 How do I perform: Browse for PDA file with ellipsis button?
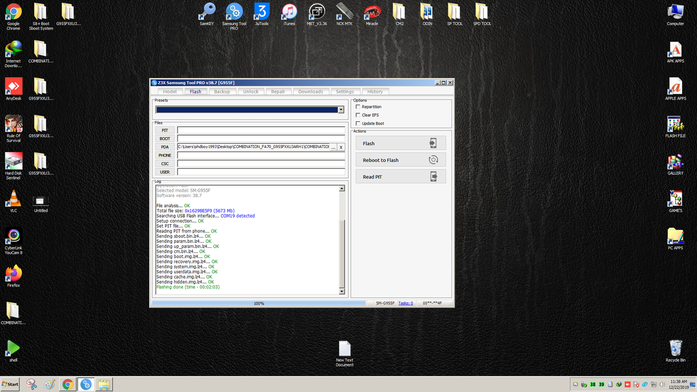334,147
